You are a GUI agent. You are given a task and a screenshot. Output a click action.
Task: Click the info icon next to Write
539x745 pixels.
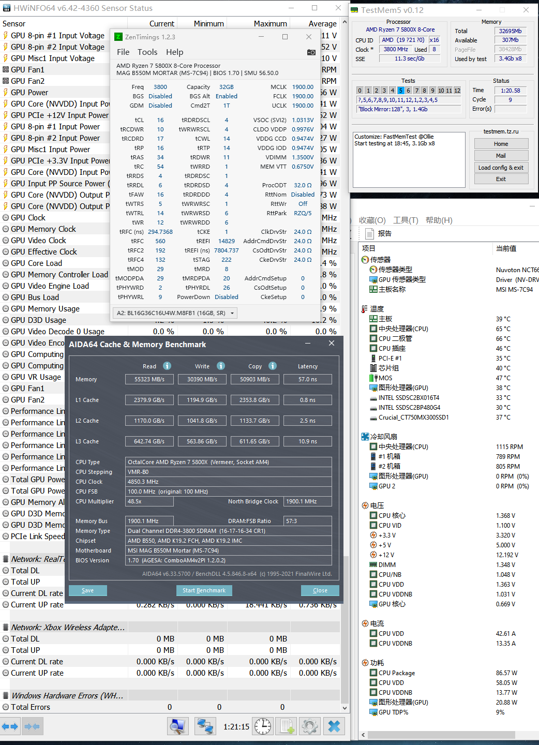coord(221,366)
